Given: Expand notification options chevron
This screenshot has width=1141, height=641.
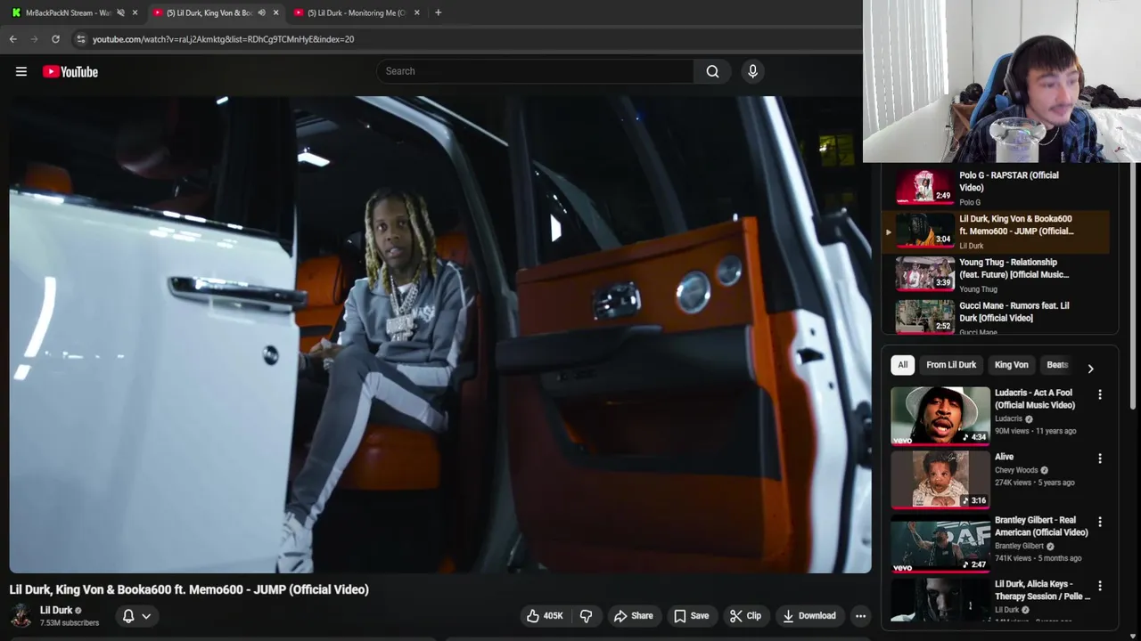Looking at the screenshot, I should coord(146,616).
